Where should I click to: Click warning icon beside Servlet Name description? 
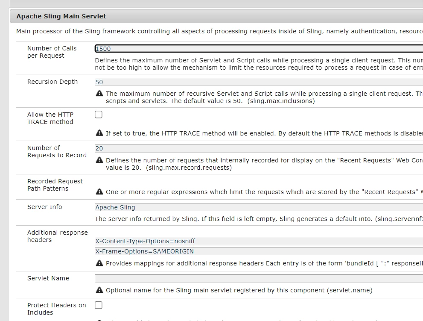coord(99,290)
